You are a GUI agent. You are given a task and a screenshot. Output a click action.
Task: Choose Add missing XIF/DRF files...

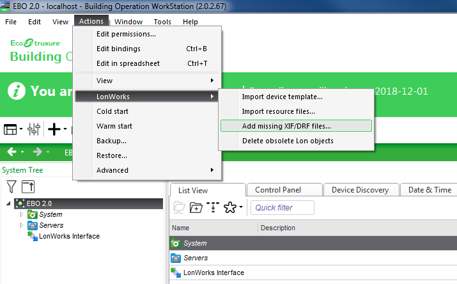[296, 126]
